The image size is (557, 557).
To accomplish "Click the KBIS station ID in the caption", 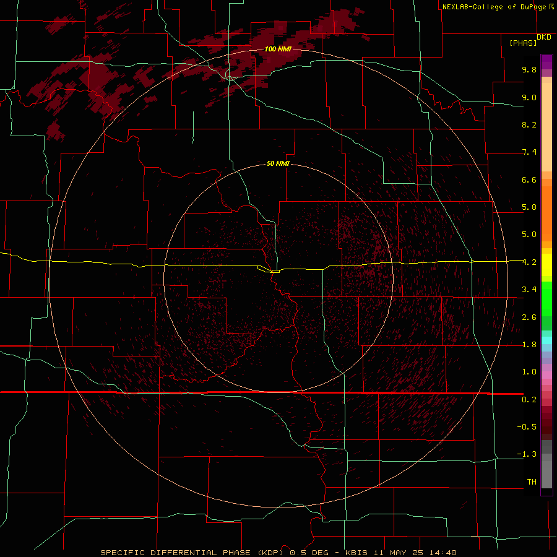I will point(358,553).
